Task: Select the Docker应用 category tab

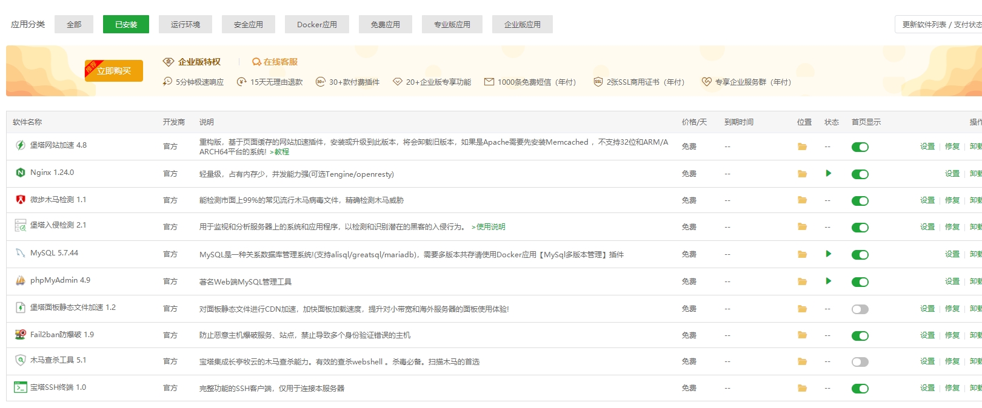Action: click(317, 24)
